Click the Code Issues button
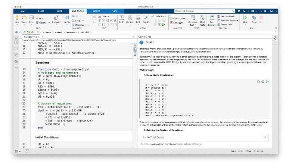The height and width of the screenshot is (164, 292). click(x=178, y=18)
